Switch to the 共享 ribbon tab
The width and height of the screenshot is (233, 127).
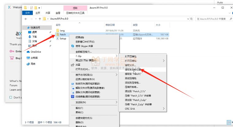(48, 13)
